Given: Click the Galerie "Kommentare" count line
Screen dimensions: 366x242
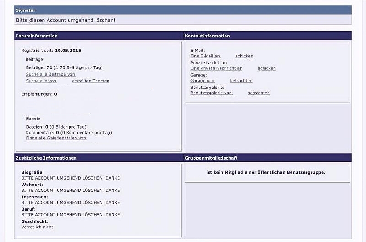Looking at the screenshot, I should click(x=69, y=133).
